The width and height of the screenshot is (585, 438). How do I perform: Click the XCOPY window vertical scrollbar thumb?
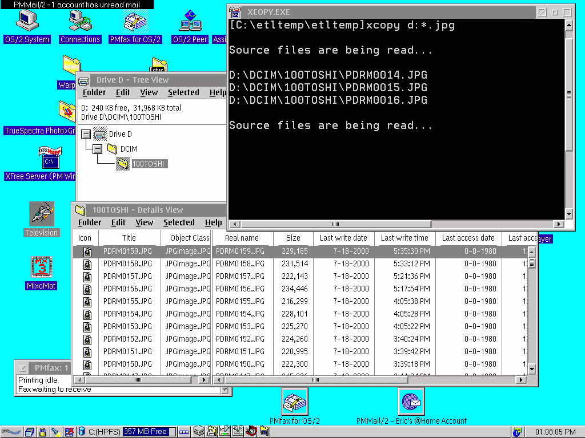568,94
